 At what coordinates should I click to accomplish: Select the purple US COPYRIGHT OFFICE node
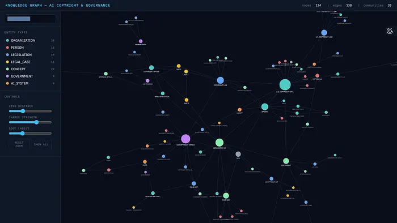pos(185,139)
